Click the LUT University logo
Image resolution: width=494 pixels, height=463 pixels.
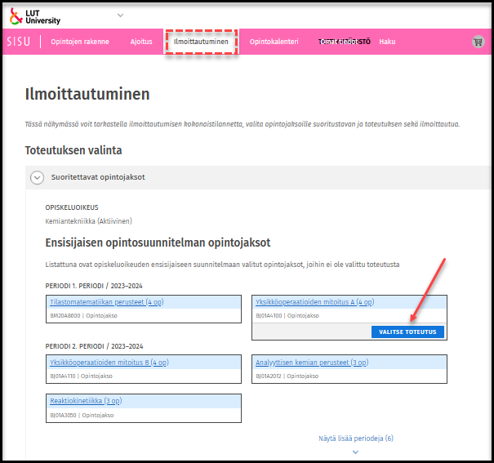click(34, 16)
